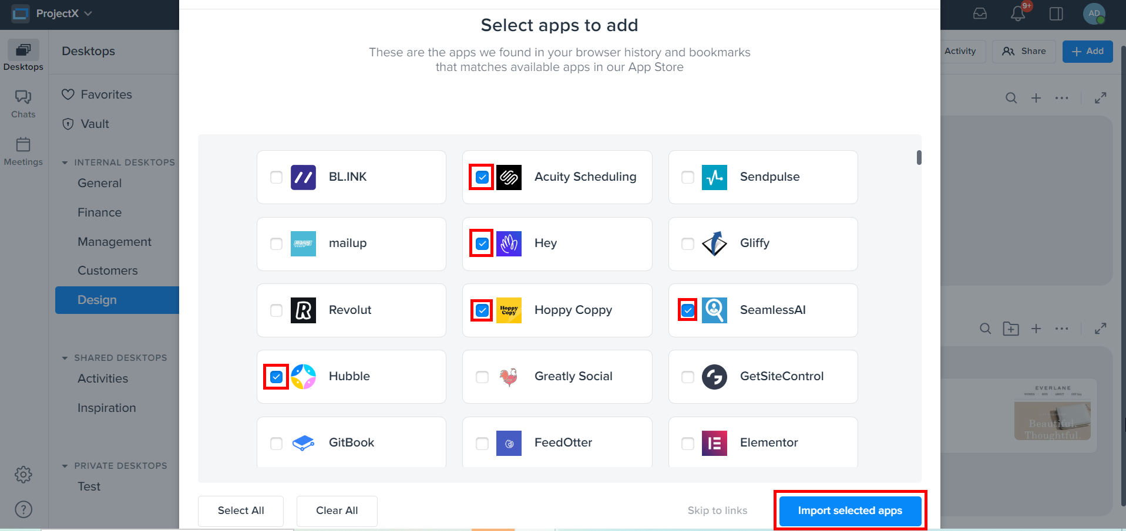This screenshot has width=1126, height=531.
Task: Open the inbox icon in the top bar
Action: pyautogui.click(x=979, y=13)
